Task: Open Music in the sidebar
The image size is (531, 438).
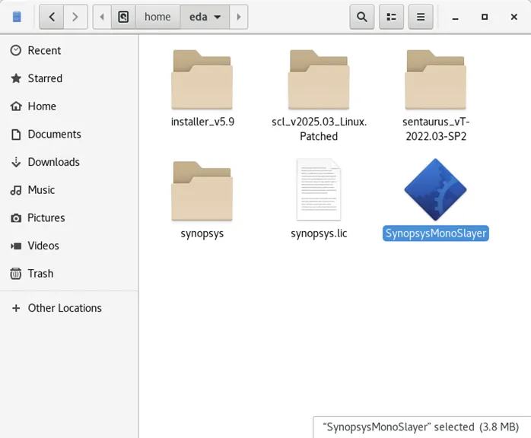Action: (69, 190)
